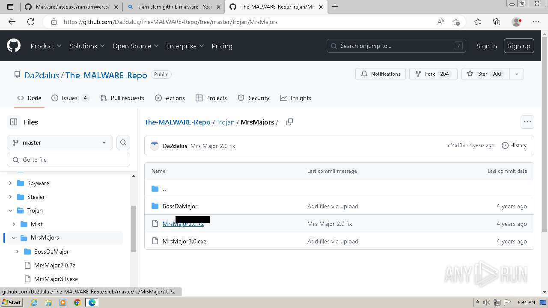Image resolution: width=548 pixels, height=308 pixels.
Task: Click the Da2dalus avatar icon
Action: pyautogui.click(x=155, y=146)
